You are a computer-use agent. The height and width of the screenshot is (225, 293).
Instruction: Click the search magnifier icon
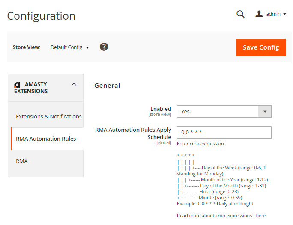pyautogui.click(x=240, y=14)
